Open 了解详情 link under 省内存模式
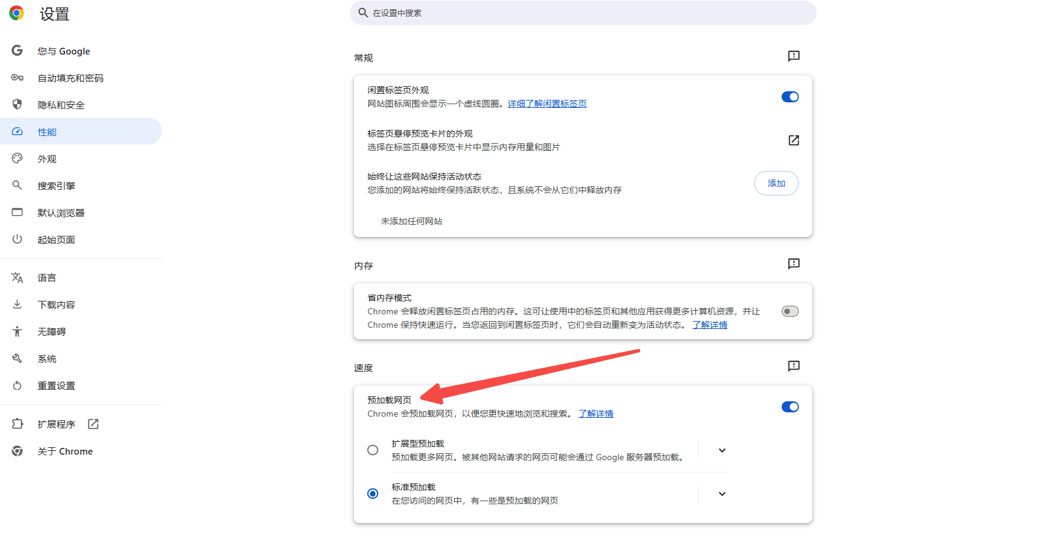 click(x=710, y=325)
